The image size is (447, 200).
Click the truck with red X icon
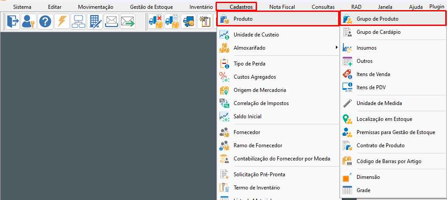(156, 22)
